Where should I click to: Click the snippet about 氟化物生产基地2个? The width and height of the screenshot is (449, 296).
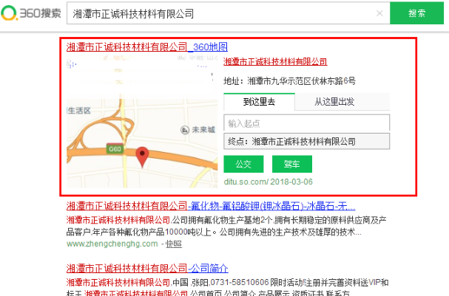[x=226, y=226]
